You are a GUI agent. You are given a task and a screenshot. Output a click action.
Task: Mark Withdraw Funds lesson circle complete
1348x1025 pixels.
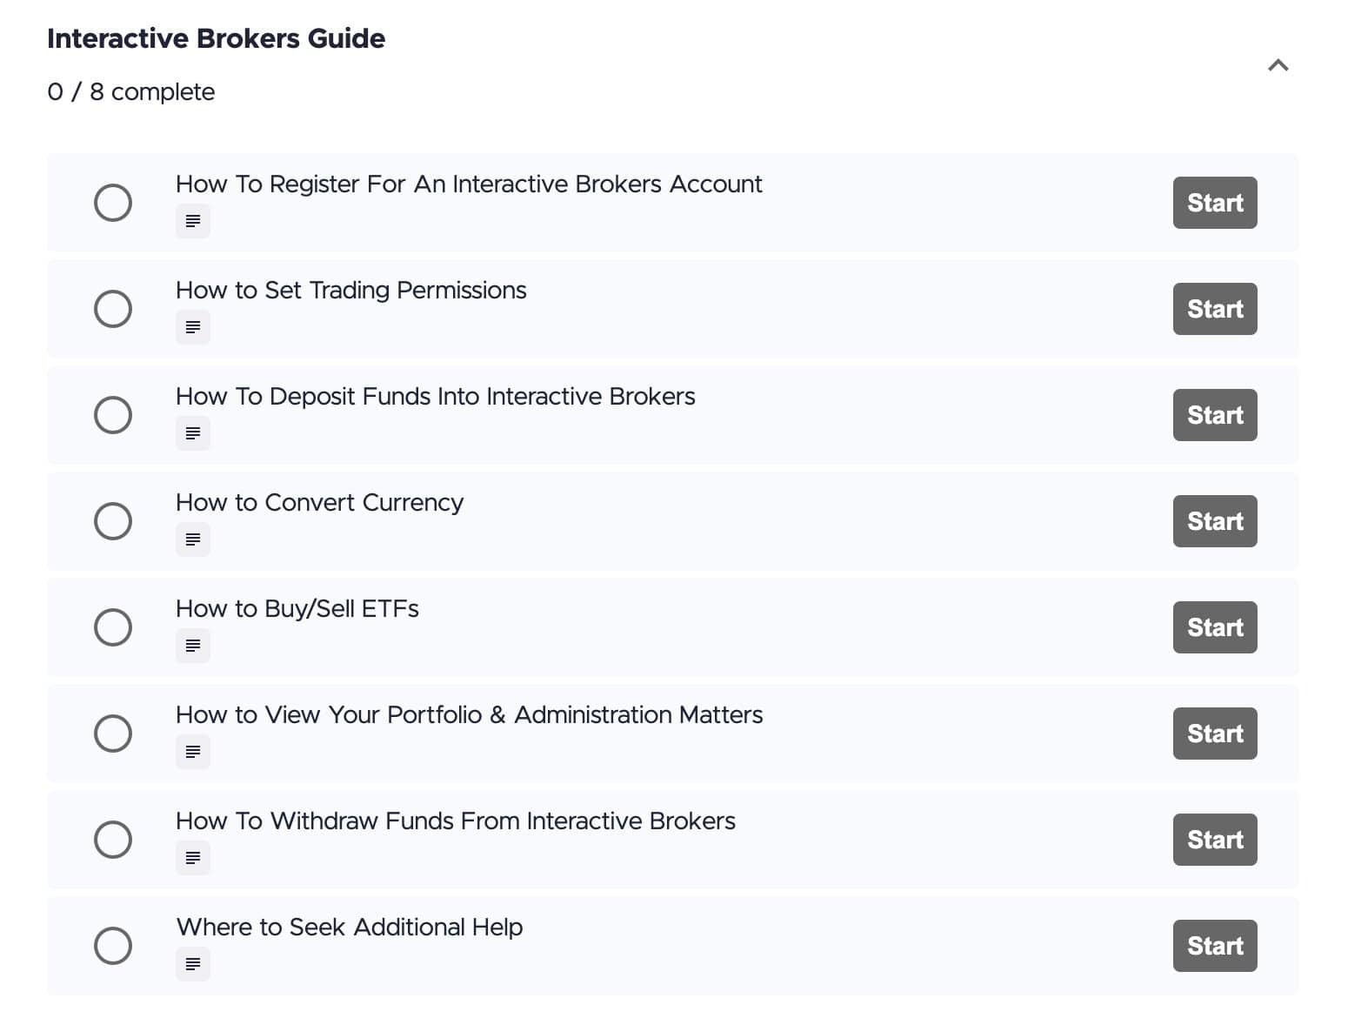pyautogui.click(x=113, y=840)
